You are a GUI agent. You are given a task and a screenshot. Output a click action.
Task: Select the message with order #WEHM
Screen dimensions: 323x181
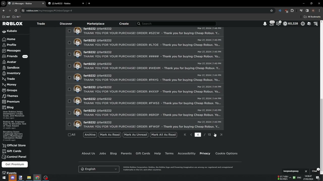click(x=69, y=66)
